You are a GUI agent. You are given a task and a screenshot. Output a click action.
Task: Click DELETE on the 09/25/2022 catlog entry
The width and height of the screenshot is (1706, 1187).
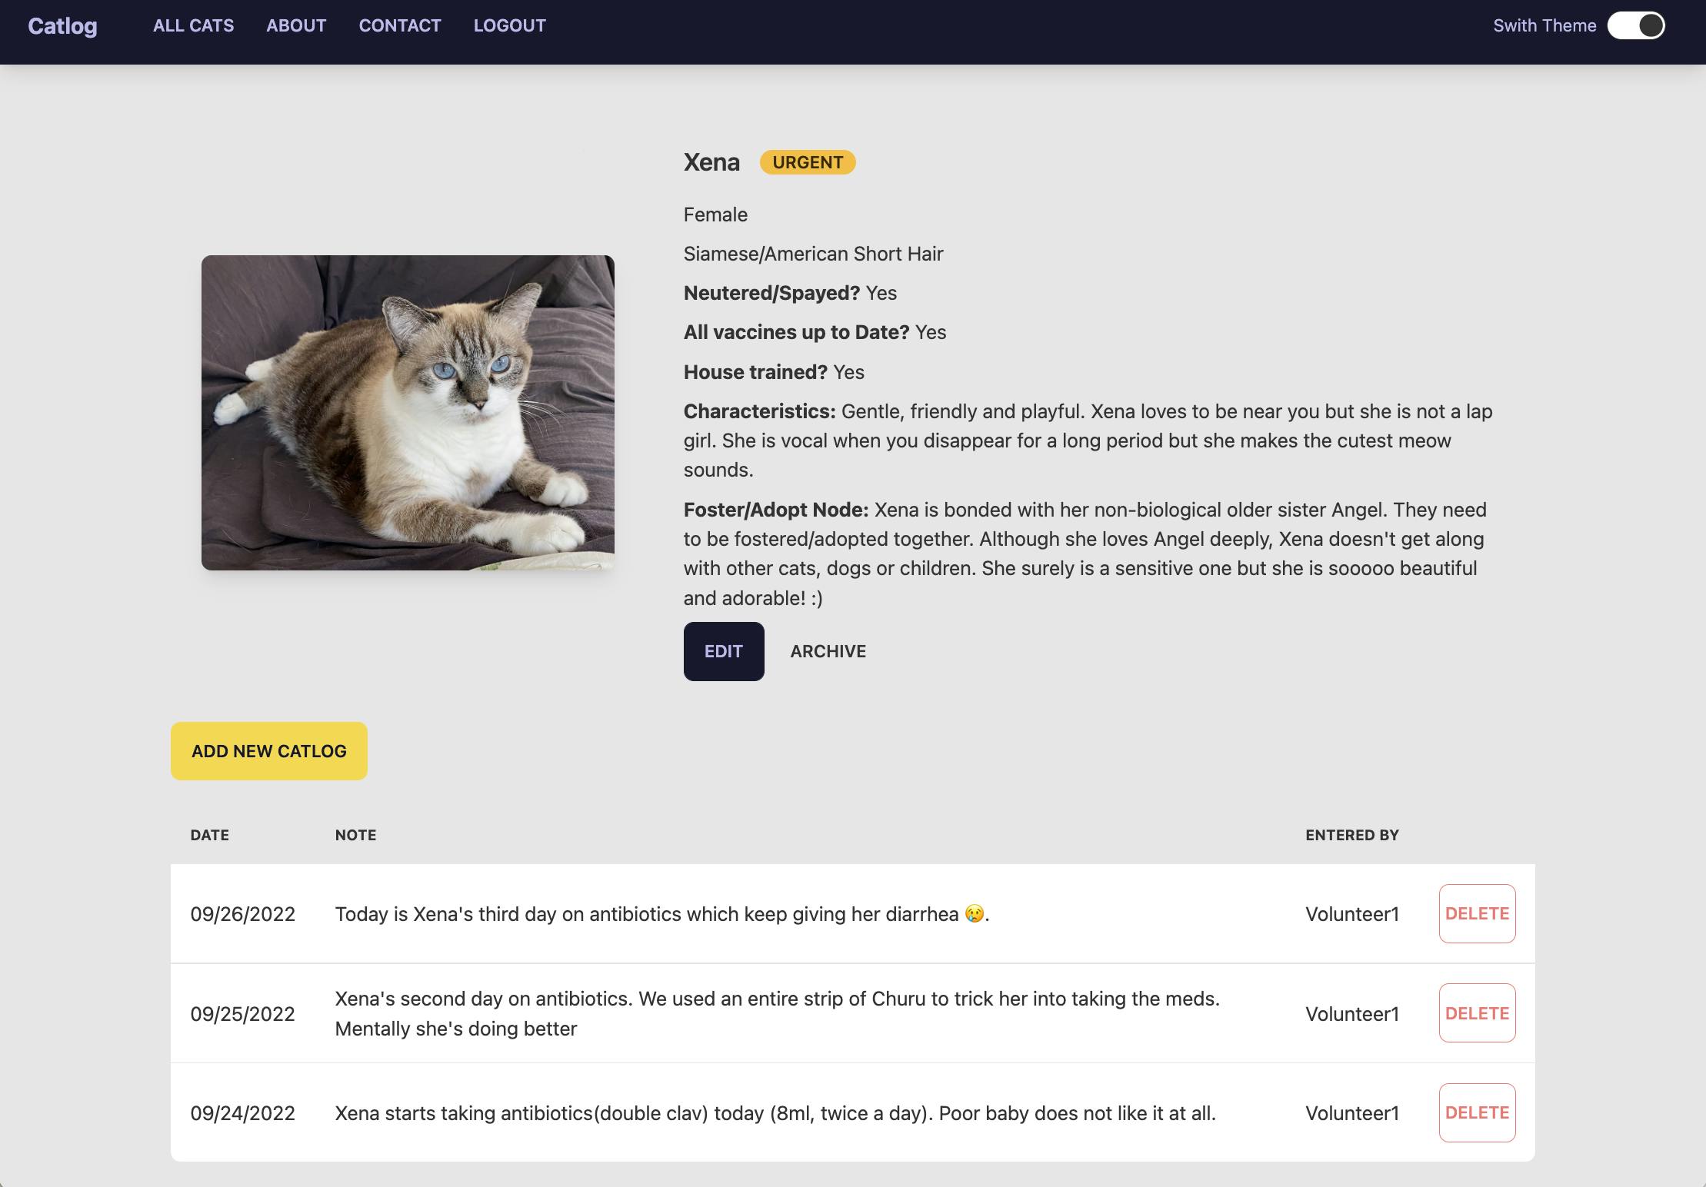pos(1477,1012)
